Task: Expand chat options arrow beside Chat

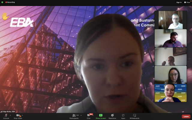Action: pyautogui.click(x=93, y=115)
